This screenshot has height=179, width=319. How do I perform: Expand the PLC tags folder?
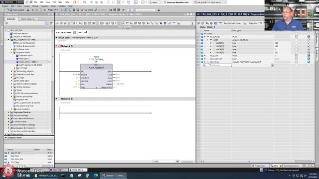point(11,78)
